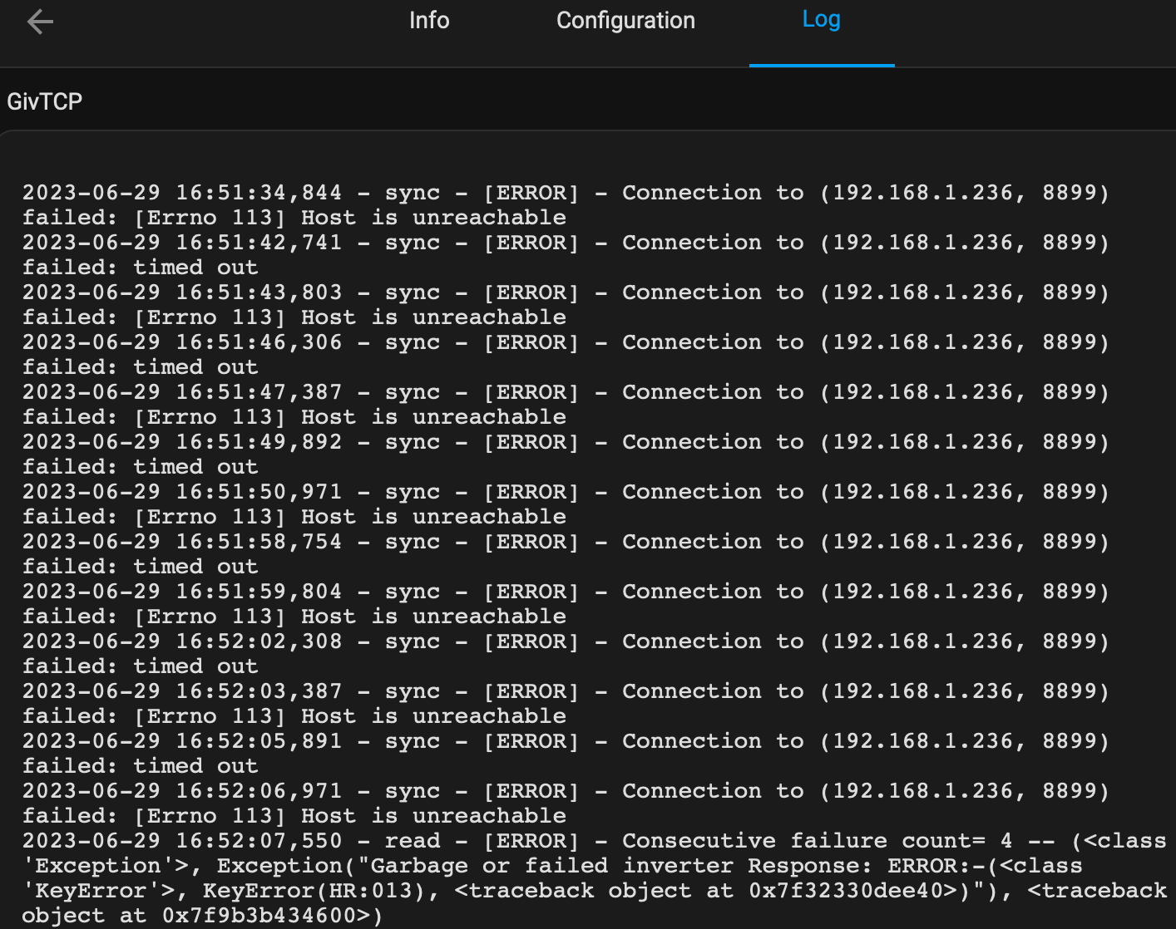Click the log entry at 16:52:05,891
1176x929 pixels.
[x=566, y=754]
